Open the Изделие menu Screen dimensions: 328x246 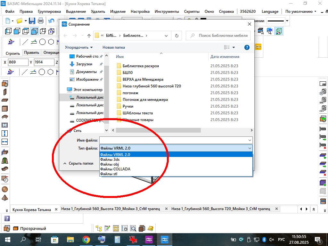118,12
